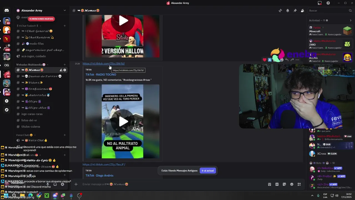The height and width of the screenshot is (200, 355).
Task: Create channel in Webadas Multimedia category
Action: click(x=65, y=65)
